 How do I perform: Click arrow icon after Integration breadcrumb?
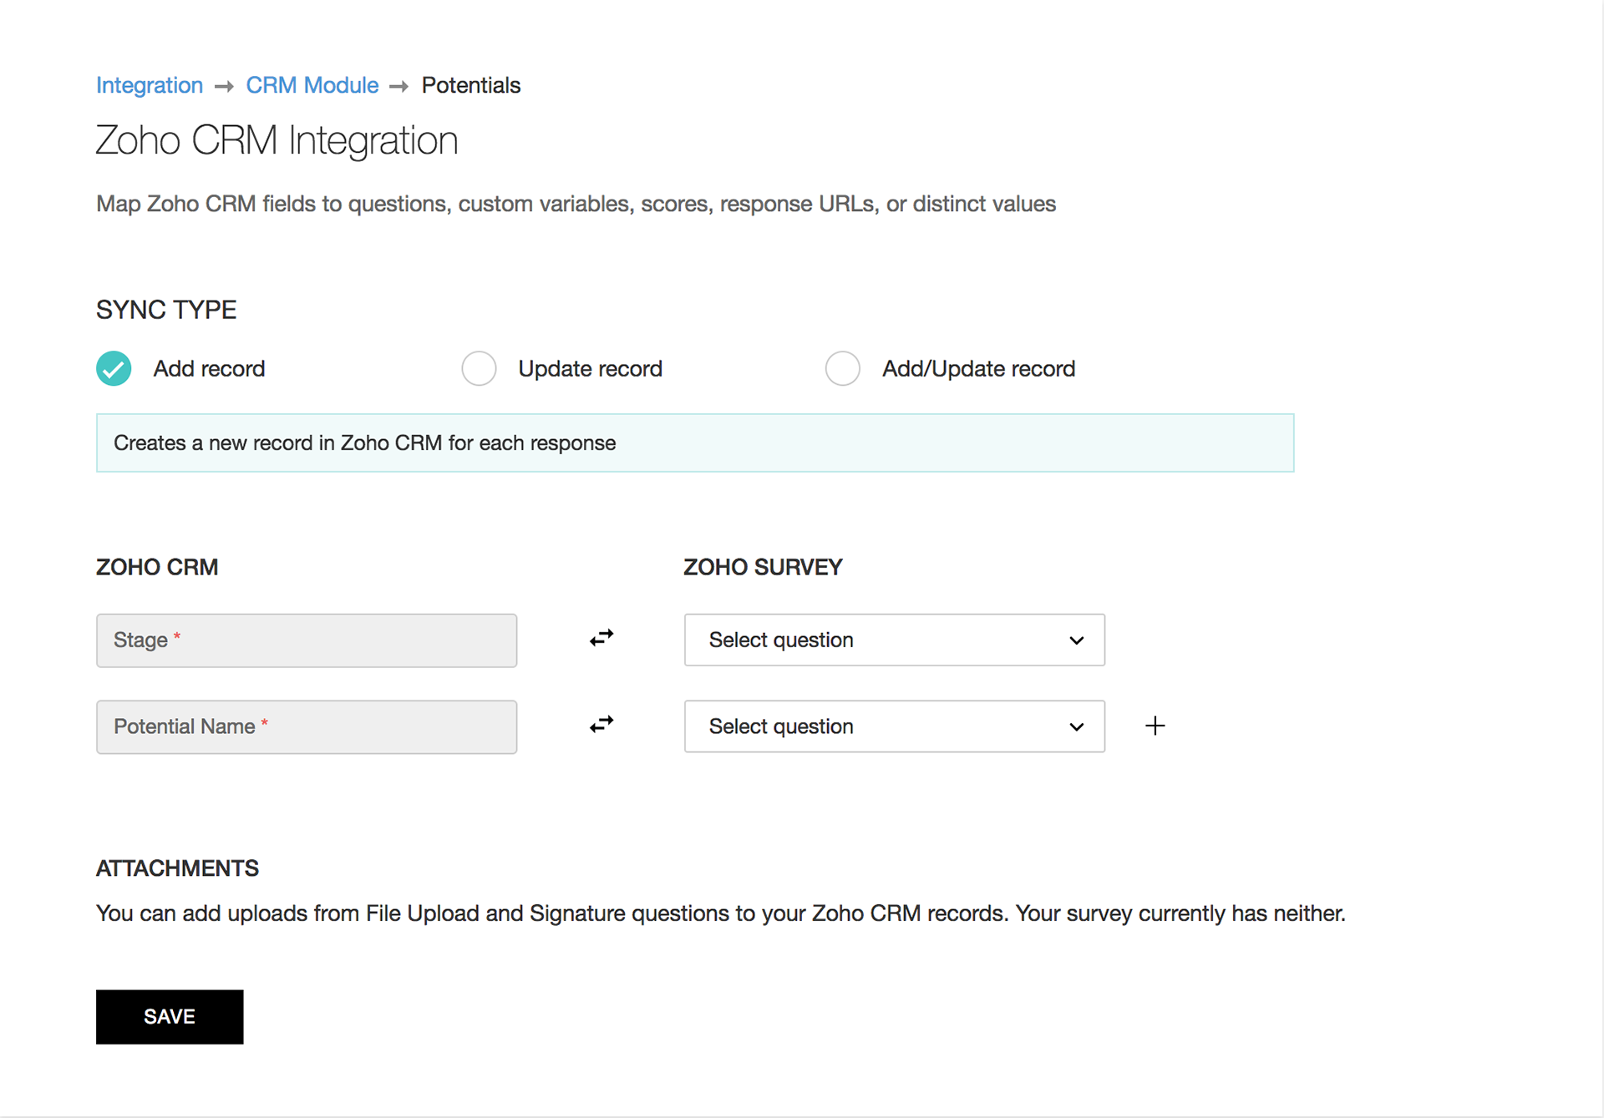click(224, 86)
